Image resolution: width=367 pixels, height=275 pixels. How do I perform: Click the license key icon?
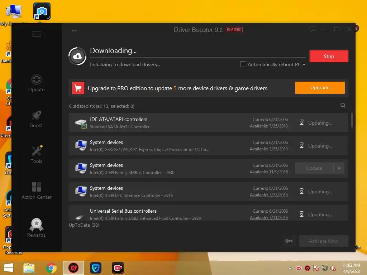pyautogui.click(x=289, y=241)
